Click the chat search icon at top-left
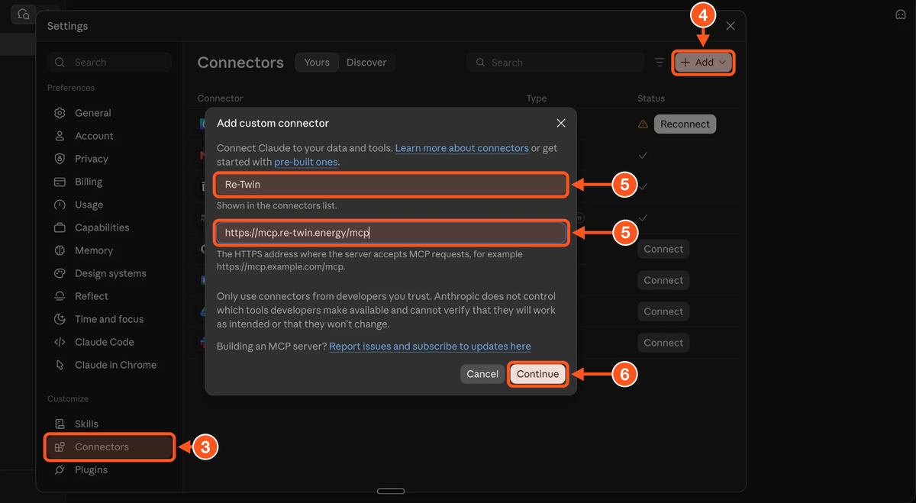Viewport: 916px width, 503px height. point(24,14)
